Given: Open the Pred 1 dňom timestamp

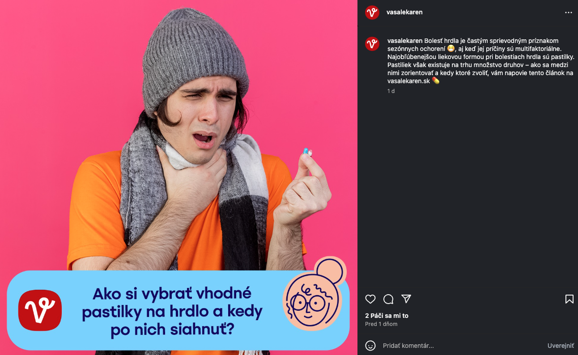Looking at the screenshot, I should (381, 324).
